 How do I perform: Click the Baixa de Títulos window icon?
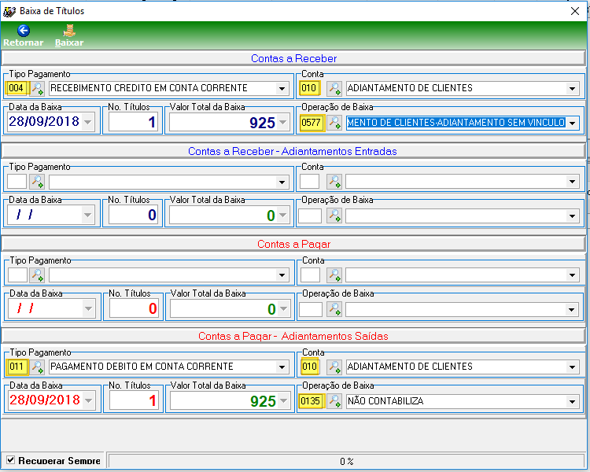point(9,11)
